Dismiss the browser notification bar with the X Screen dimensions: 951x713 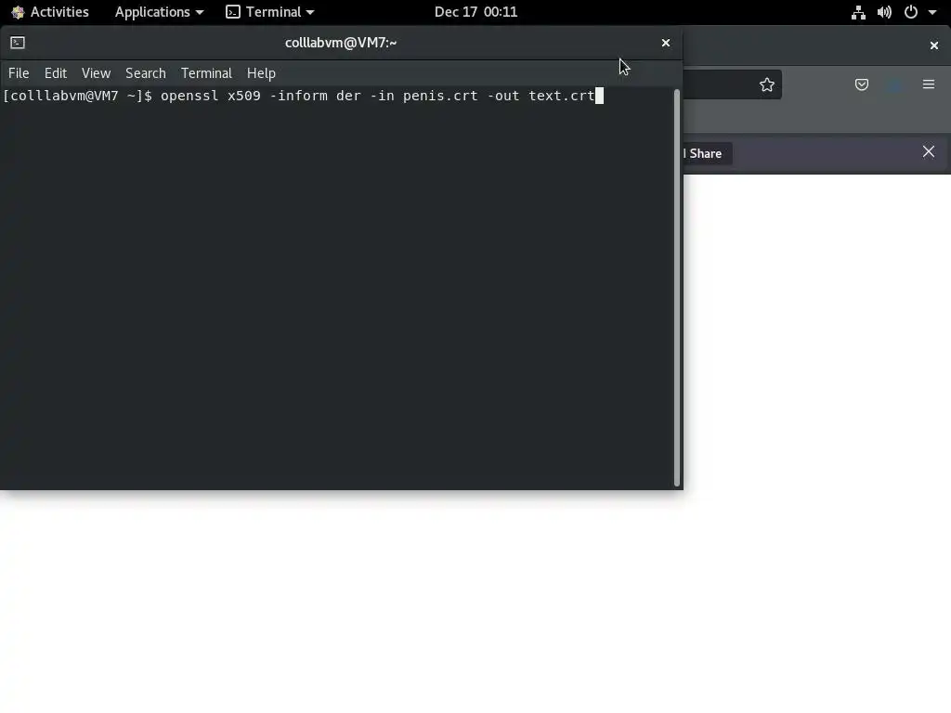tap(928, 151)
